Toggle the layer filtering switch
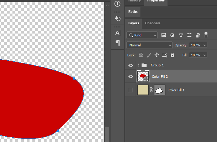The width and height of the screenshot is (217, 142). pyautogui.click(x=206, y=35)
